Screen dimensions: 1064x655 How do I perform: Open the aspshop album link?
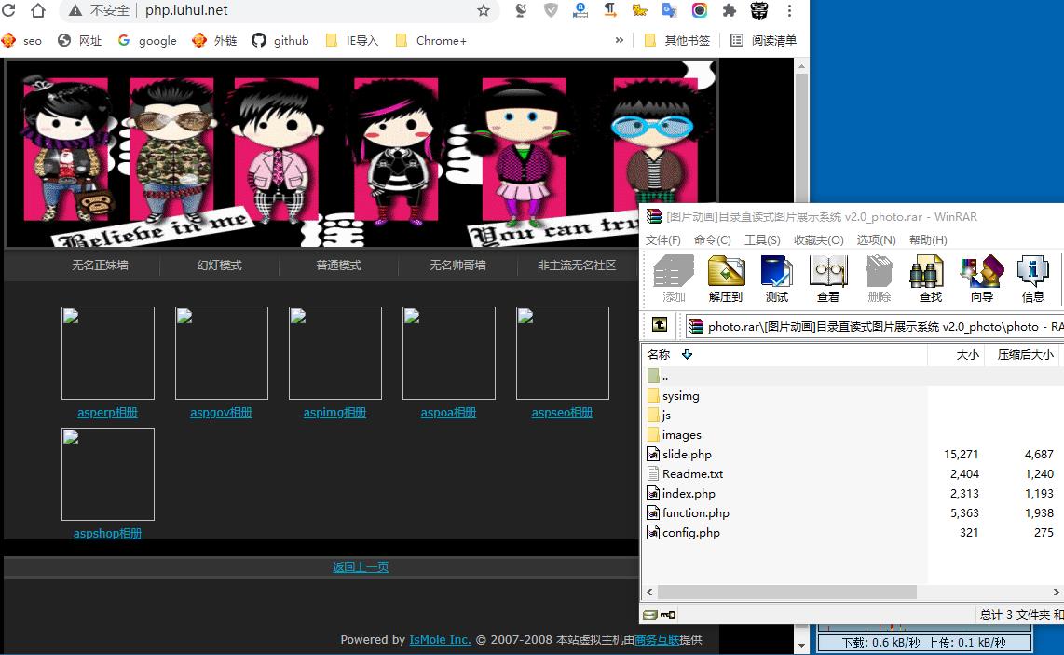107,534
